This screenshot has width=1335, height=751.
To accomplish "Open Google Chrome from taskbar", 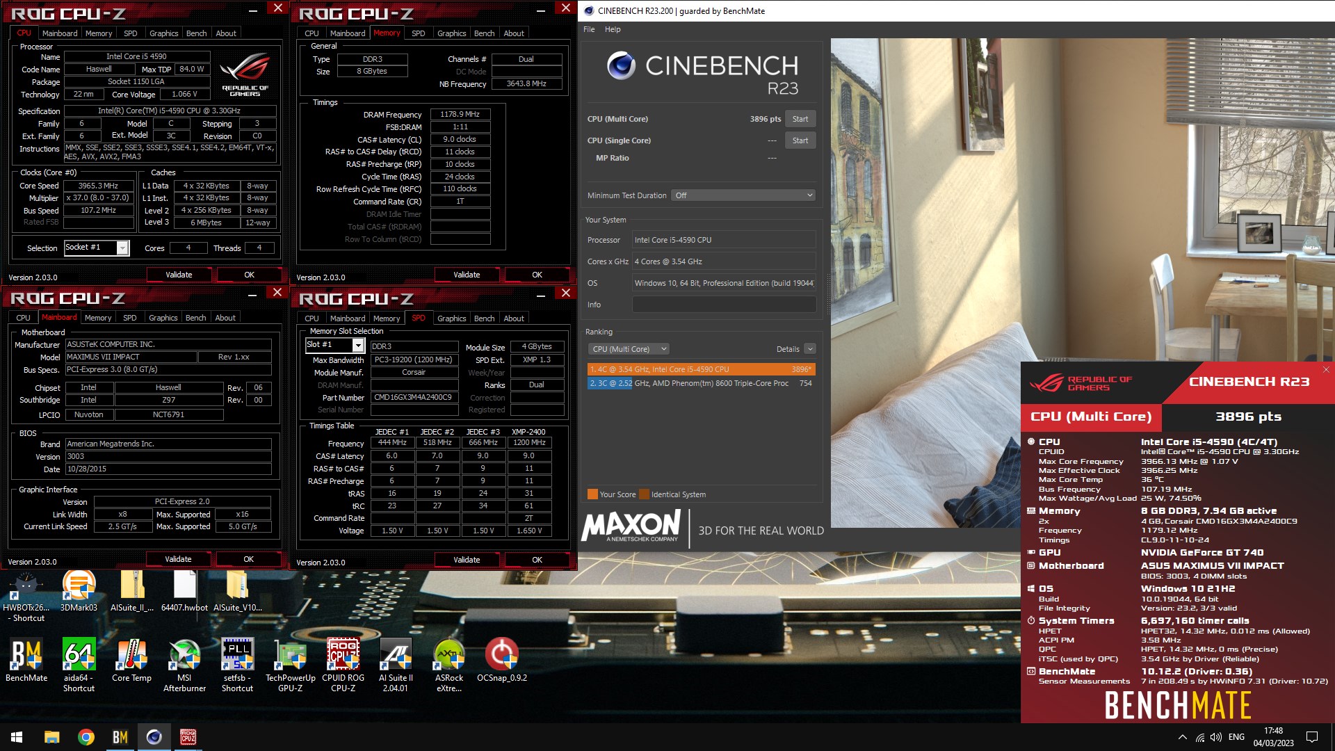I will click(86, 737).
